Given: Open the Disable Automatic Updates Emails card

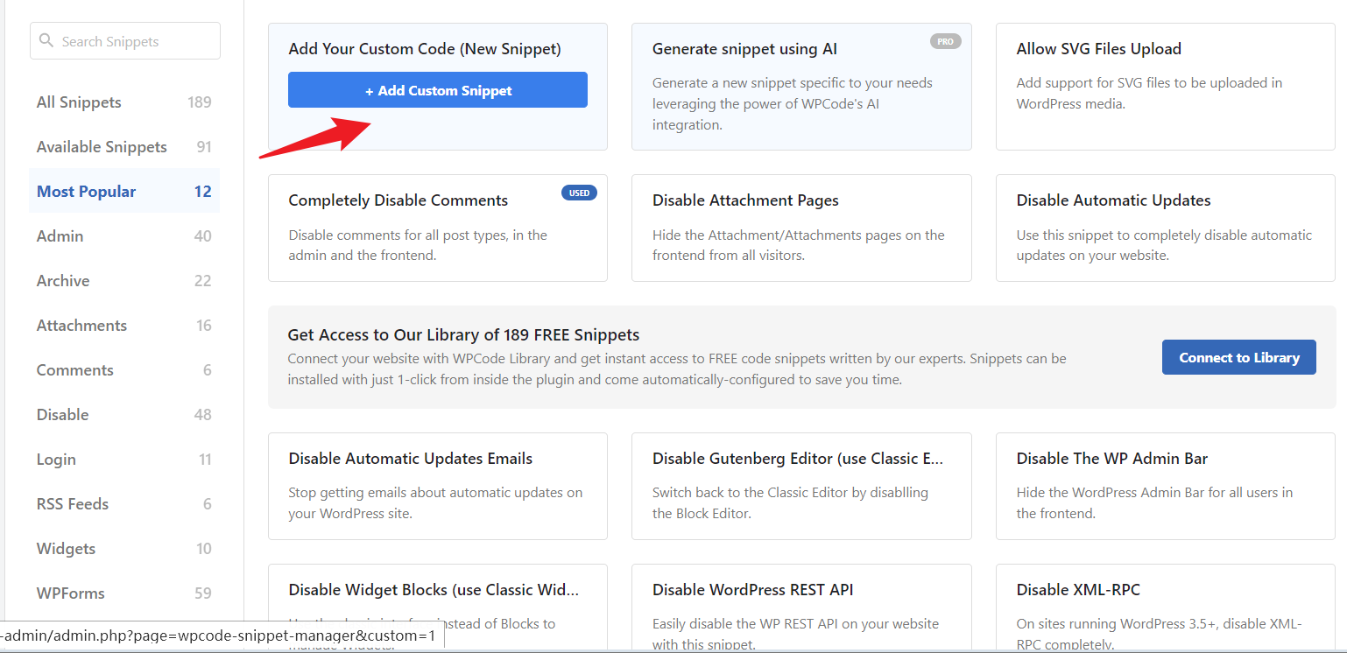Looking at the screenshot, I should pos(438,486).
